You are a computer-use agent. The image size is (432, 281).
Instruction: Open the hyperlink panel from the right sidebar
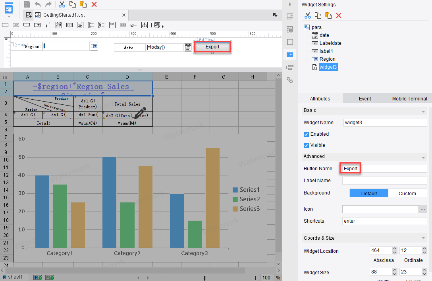[290, 80]
